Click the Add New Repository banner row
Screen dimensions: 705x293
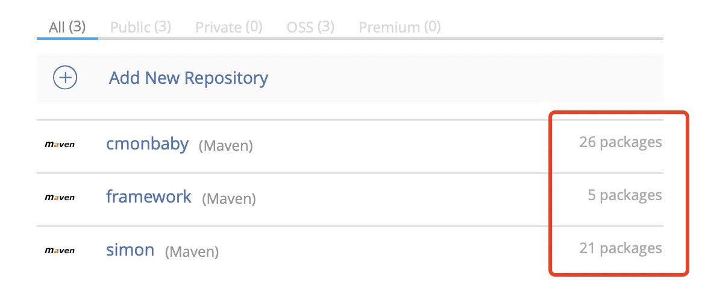350,77
